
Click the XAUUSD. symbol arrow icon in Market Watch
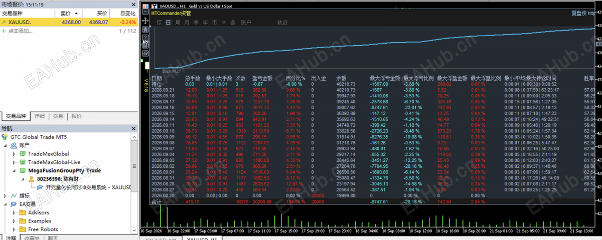4,22
